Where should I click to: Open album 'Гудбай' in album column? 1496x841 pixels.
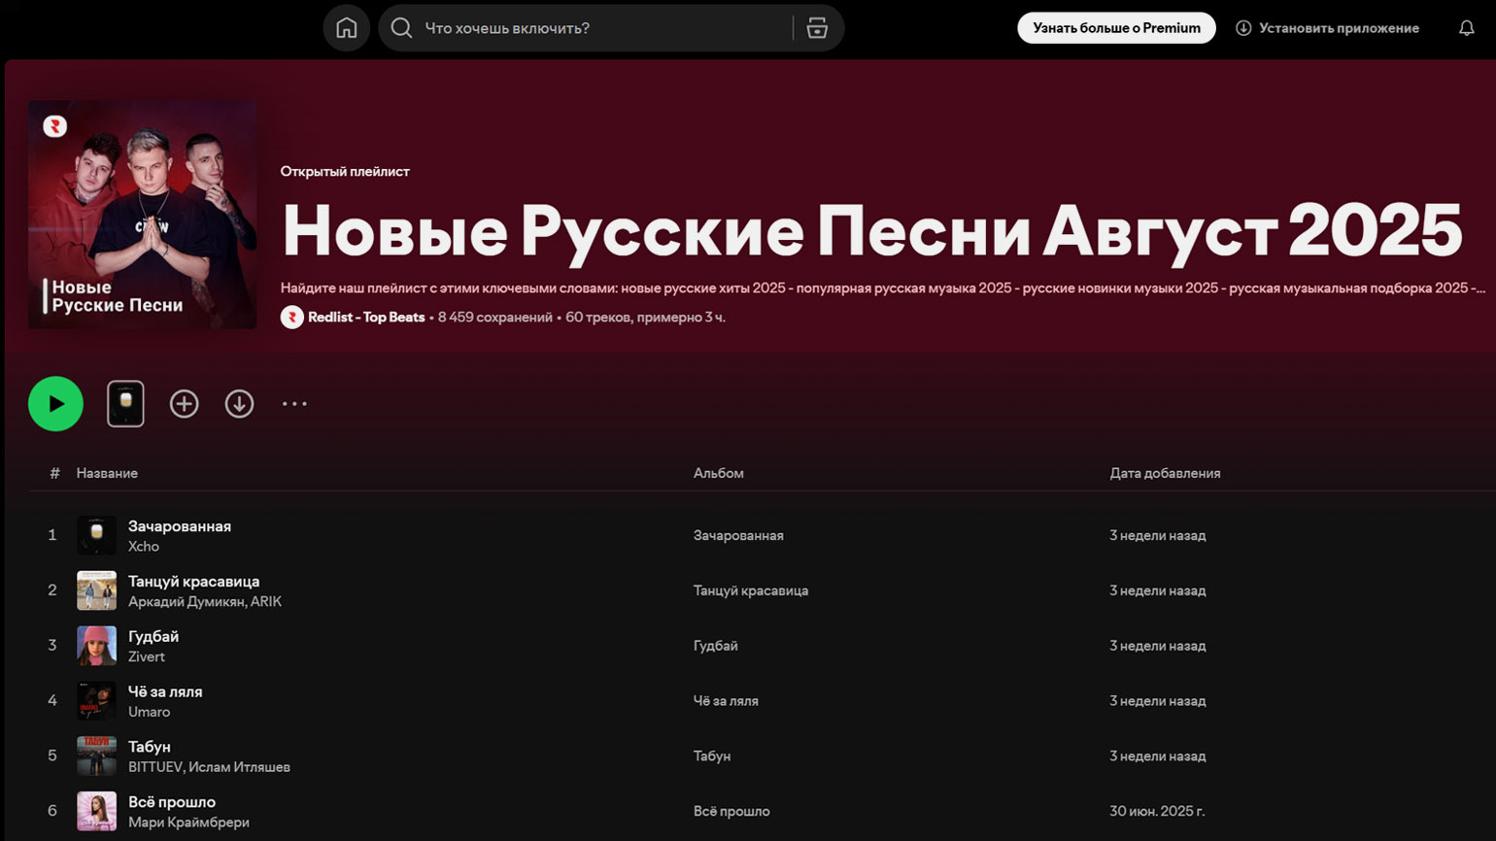716,646
